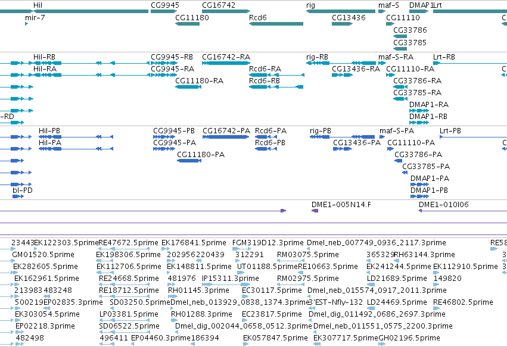Click the GM01520.5prime EST label
Screen dimensions: 507x347
(x=43, y=255)
